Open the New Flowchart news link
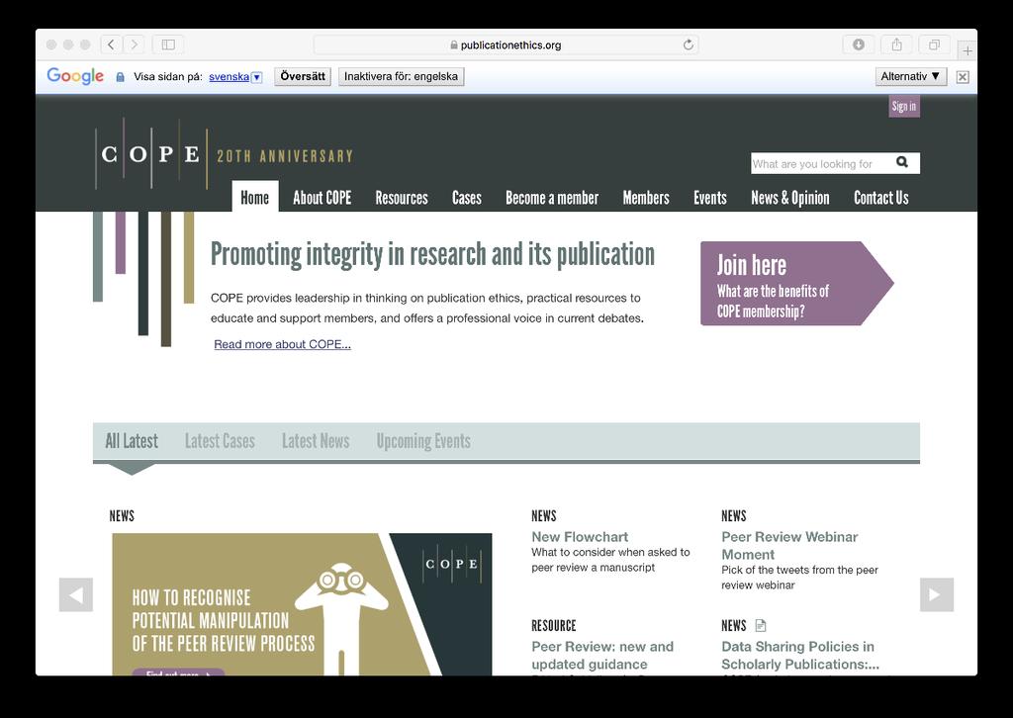1013x718 pixels. click(x=580, y=537)
